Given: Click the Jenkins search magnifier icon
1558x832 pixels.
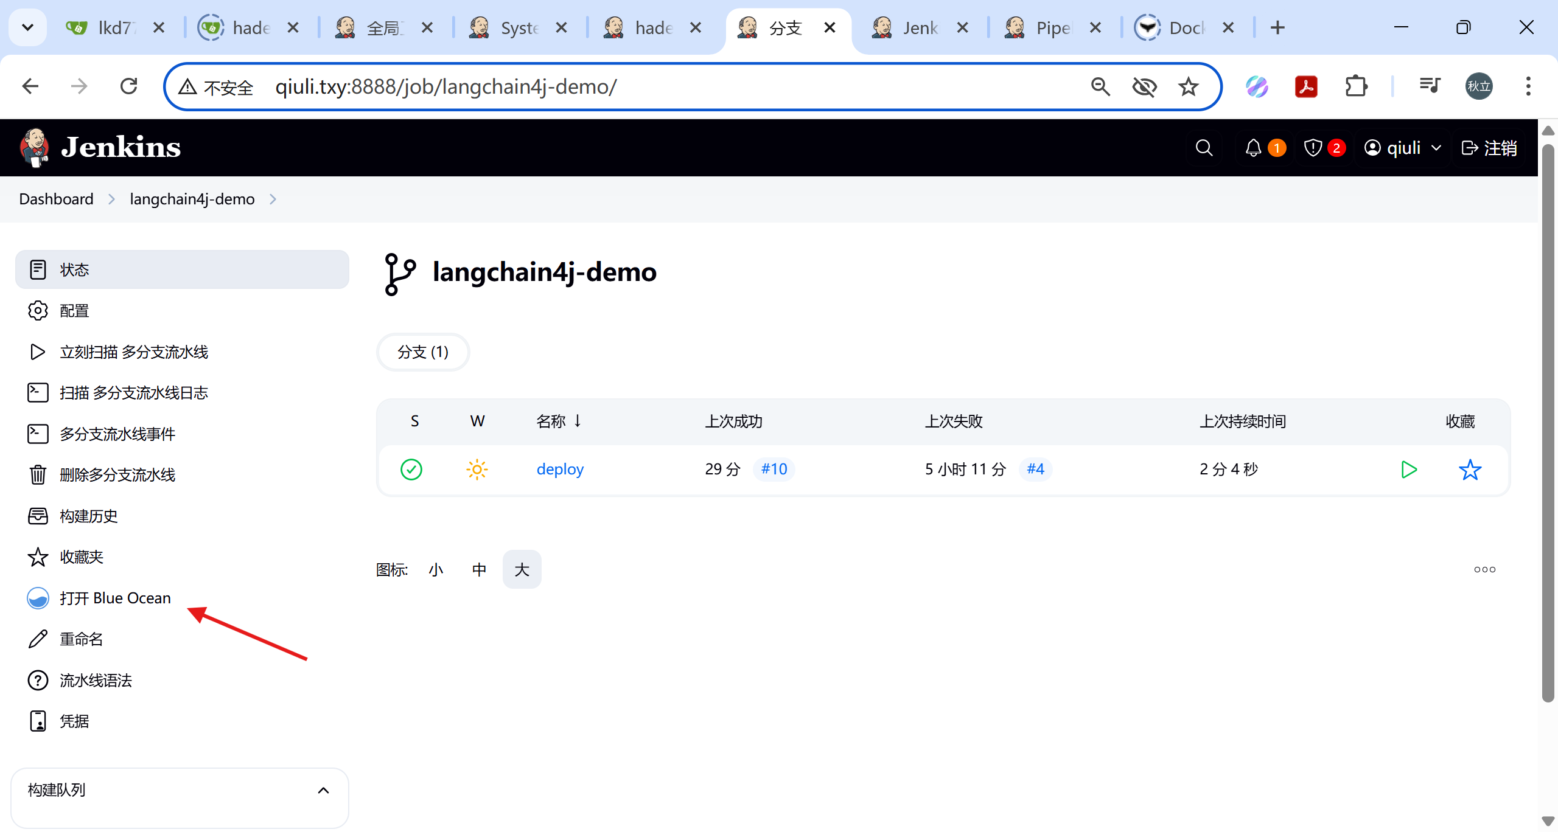Looking at the screenshot, I should coord(1204,148).
